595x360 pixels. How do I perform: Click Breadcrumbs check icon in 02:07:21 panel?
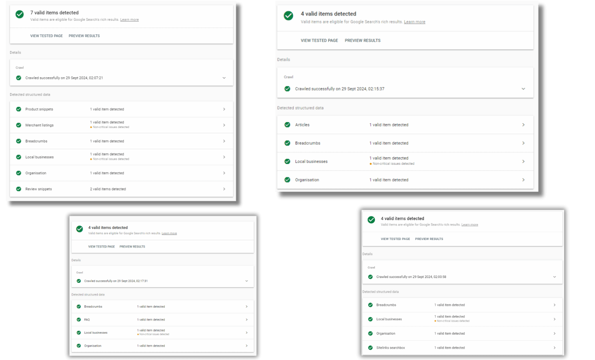(x=18, y=141)
